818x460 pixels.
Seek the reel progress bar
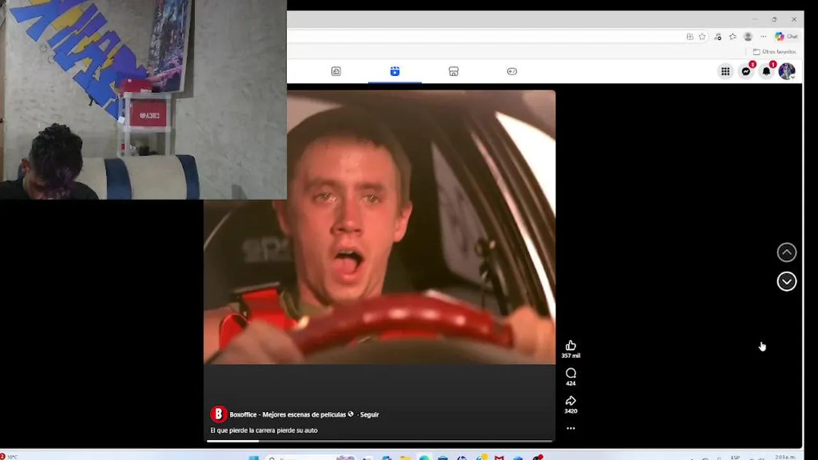[x=380, y=441]
